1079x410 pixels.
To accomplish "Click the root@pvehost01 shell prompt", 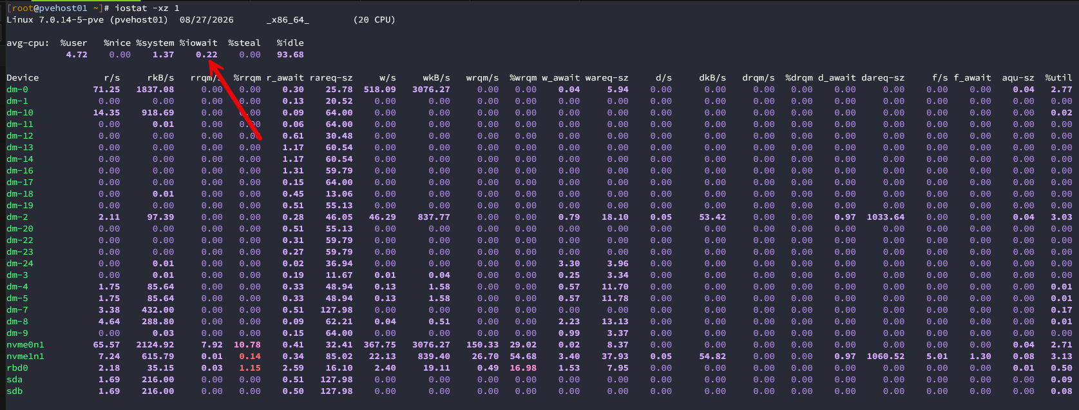I will click(x=57, y=8).
